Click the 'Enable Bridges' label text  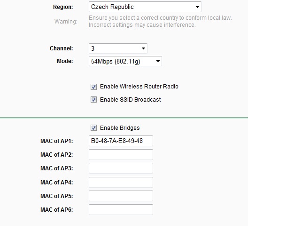120,128
